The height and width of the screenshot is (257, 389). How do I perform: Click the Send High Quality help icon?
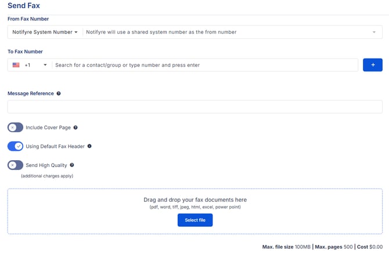pos(72,165)
